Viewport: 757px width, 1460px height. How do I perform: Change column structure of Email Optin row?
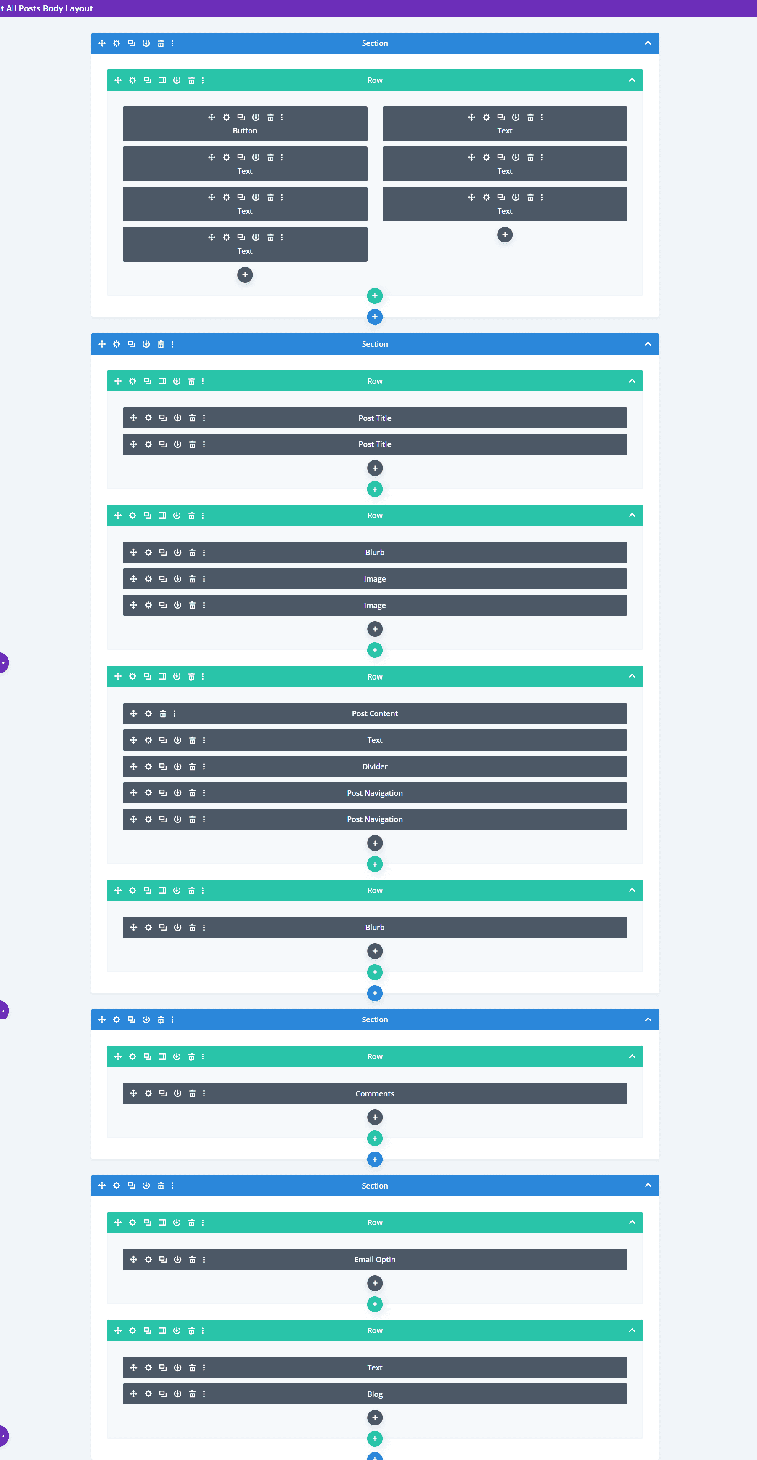coord(162,1223)
